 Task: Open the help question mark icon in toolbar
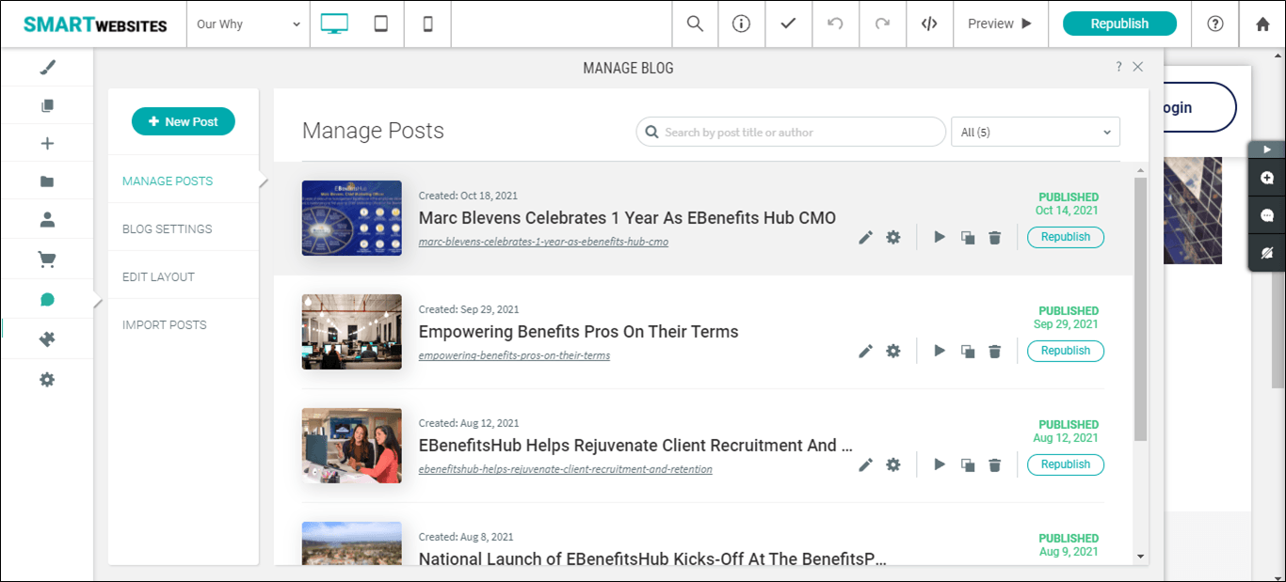click(x=1215, y=24)
